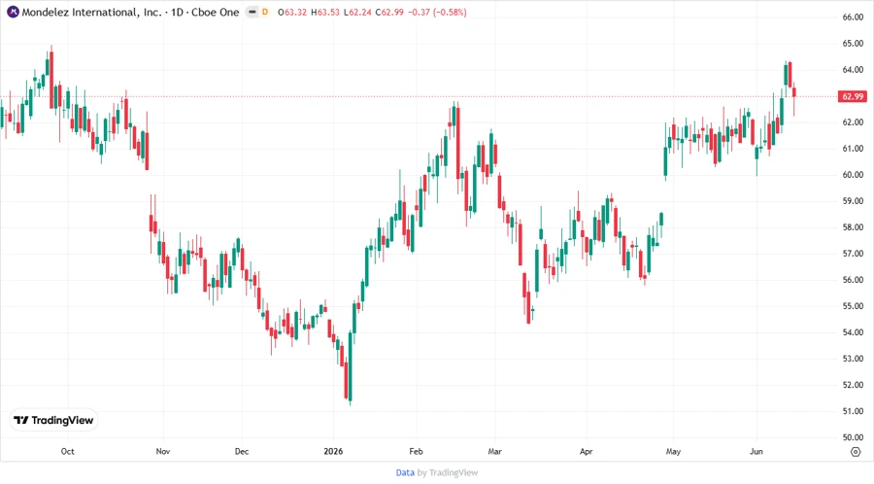Click the market status dash icon
This screenshot has height=484, width=874.
coord(252,12)
